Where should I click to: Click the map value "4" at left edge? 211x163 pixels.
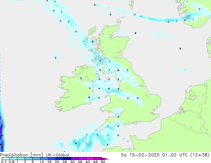coord(3,135)
